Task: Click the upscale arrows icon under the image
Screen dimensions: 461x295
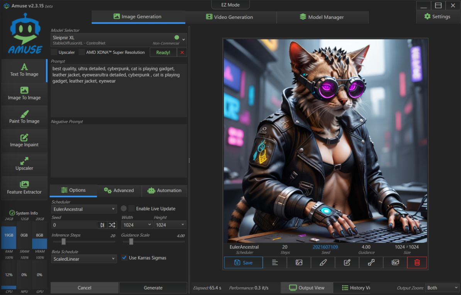Action: 371,263
